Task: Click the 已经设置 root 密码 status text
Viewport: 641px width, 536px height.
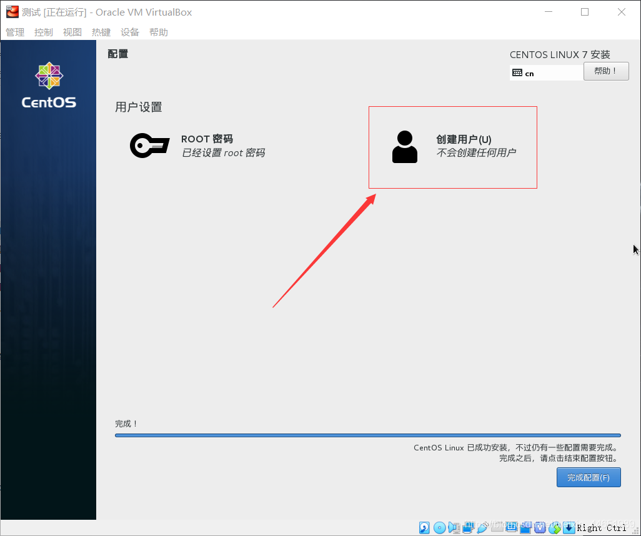Action: (x=223, y=153)
